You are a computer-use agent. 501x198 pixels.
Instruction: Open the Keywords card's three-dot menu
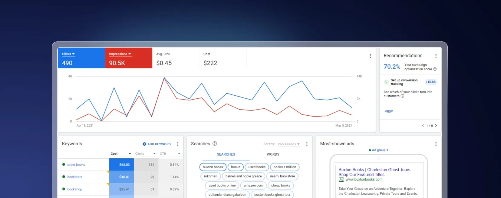[178, 144]
